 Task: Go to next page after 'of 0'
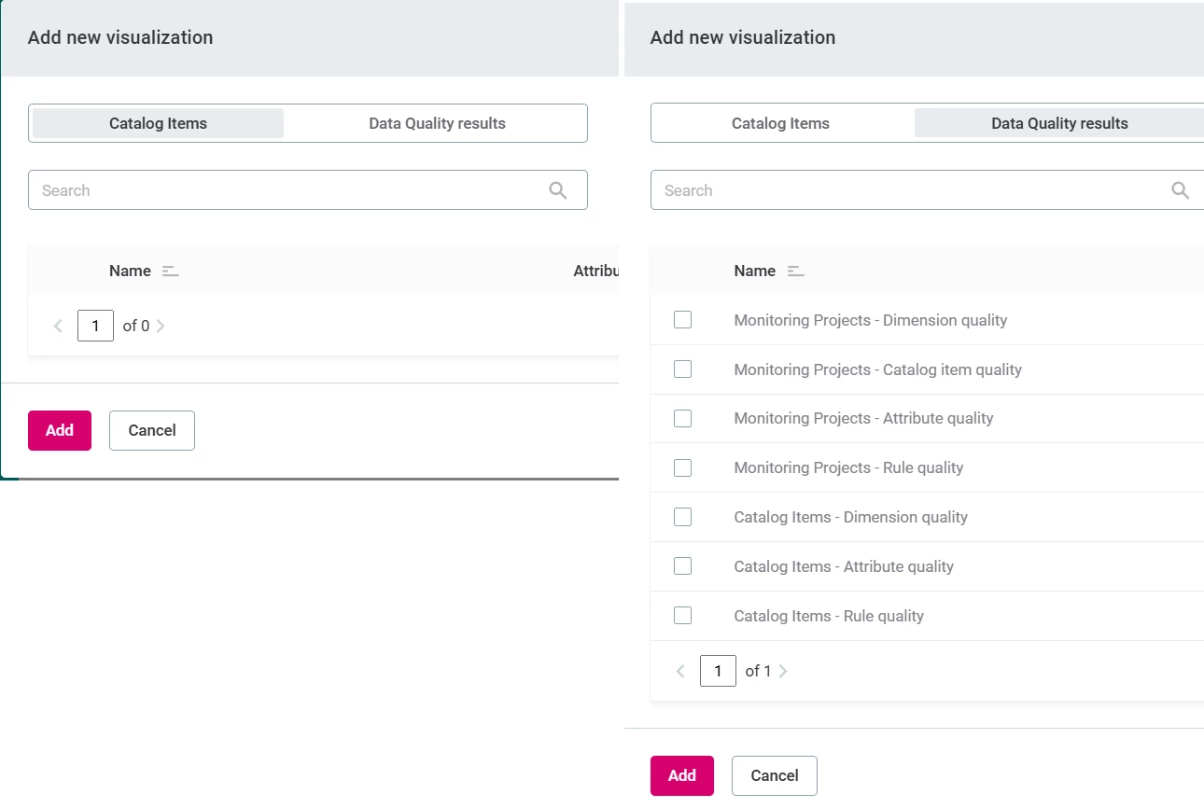(161, 326)
